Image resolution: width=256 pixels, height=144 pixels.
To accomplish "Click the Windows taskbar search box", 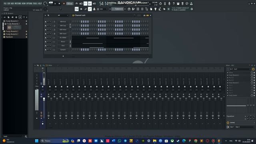I will click(55, 141).
